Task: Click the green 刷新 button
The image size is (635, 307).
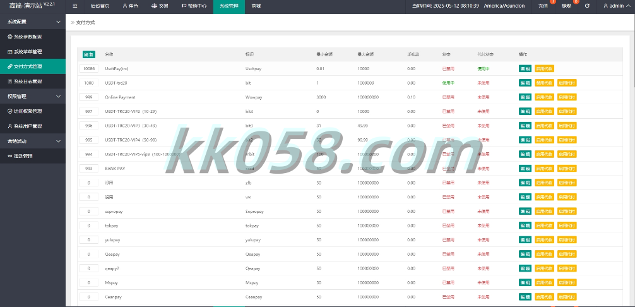Action: point(89,54)
